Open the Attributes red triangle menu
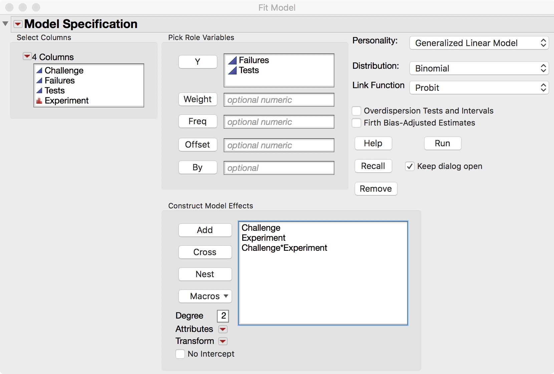Screen dimensions: 554x374 click(x=223, y=329)
